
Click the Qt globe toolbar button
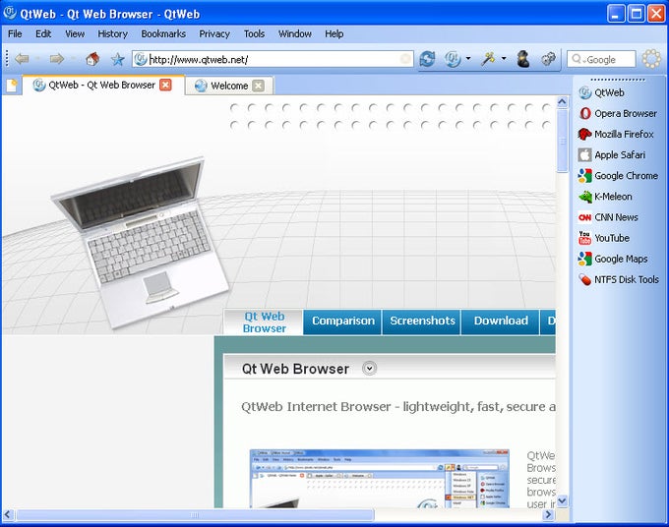point(453,59)
